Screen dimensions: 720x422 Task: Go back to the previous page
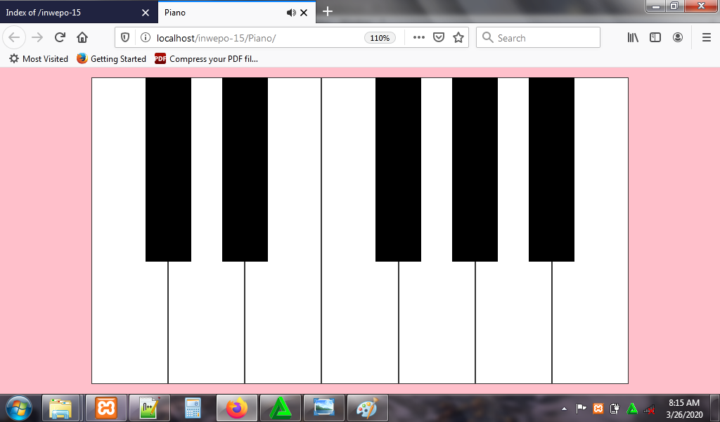point(14,38)
